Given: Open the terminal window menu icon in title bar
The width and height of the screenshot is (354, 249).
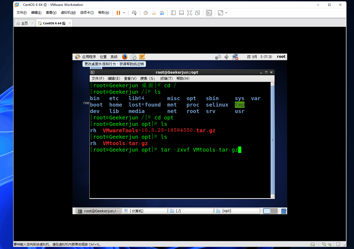Looking at the screenshot, I should 93,72.
